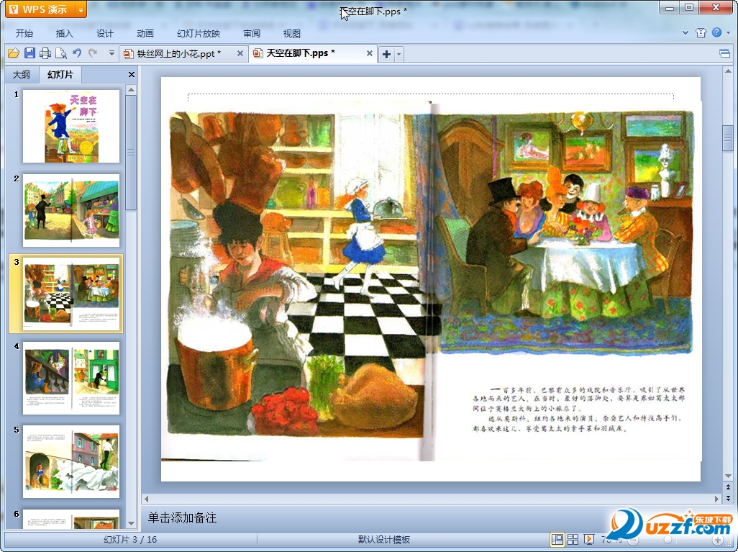Screen dimensions: 738x552
Task: Switch to slide sorter view icon
Action: click(x=573, y=539)
